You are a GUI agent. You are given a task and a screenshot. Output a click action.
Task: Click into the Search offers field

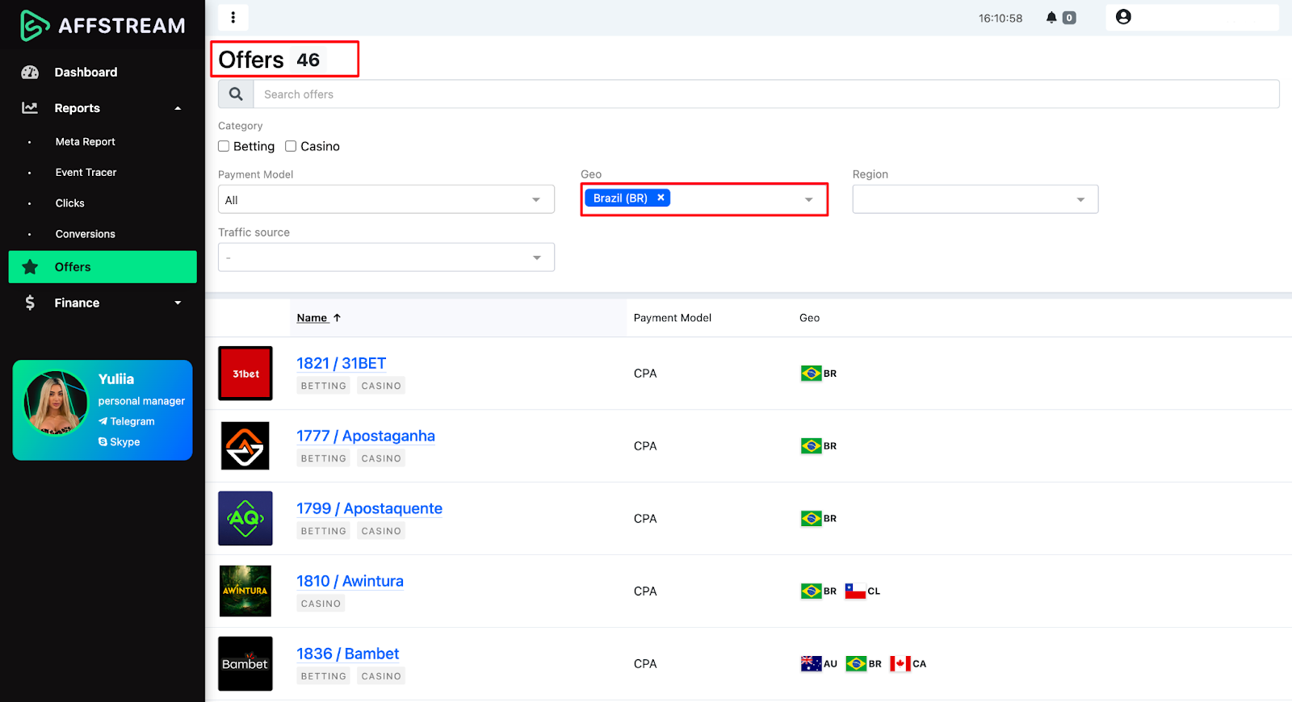click(x=766, y=94)
